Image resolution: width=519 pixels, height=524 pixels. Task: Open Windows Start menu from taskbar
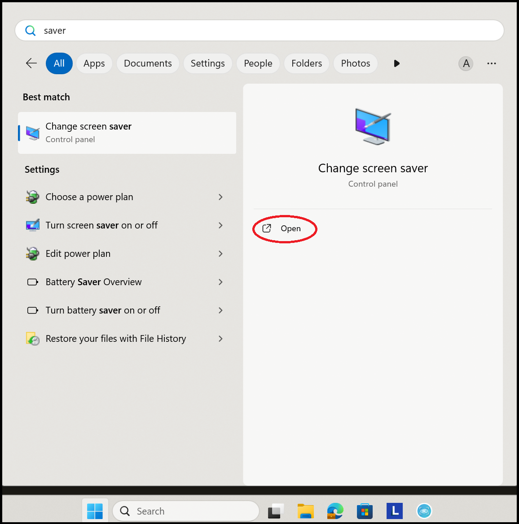point(95,511)
